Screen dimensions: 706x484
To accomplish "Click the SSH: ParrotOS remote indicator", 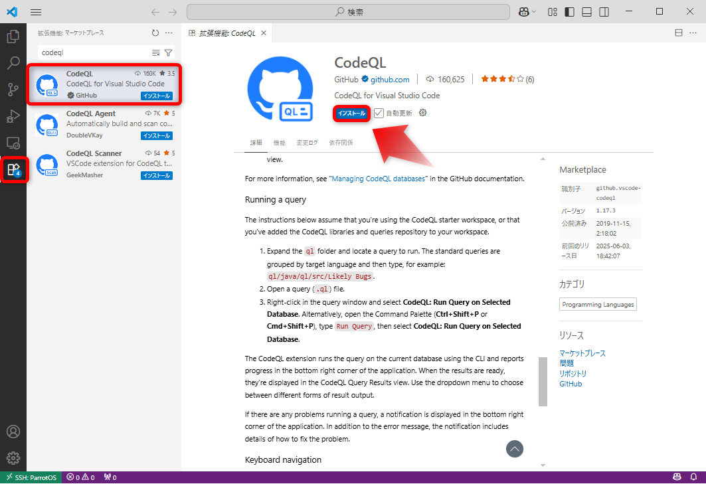I will 31,477.
